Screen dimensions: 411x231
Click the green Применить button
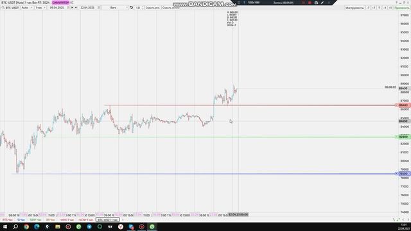coord(402,8)
